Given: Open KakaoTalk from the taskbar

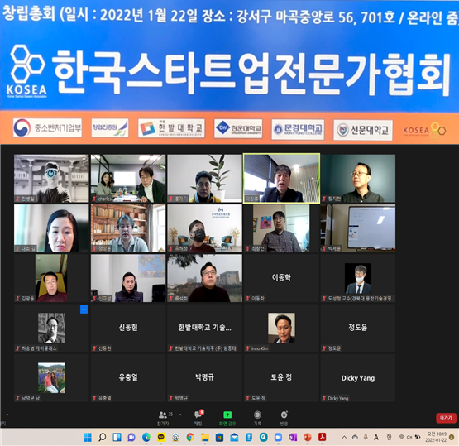Looking at the screenshot, I should [161, 438].
